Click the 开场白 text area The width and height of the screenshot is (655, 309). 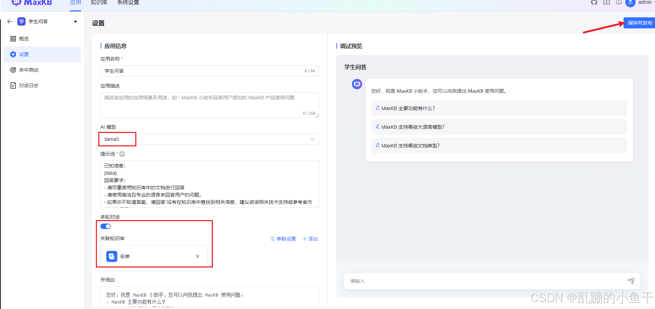tap(210, 297)
